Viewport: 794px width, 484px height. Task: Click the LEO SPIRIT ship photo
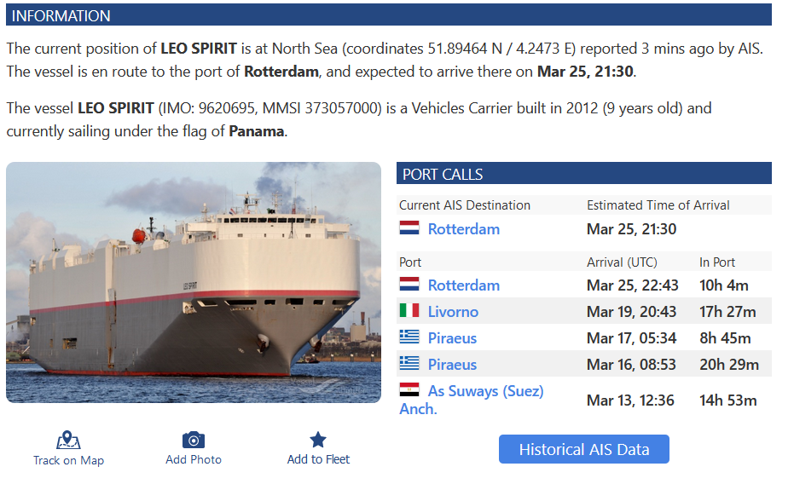click(194, 282)
